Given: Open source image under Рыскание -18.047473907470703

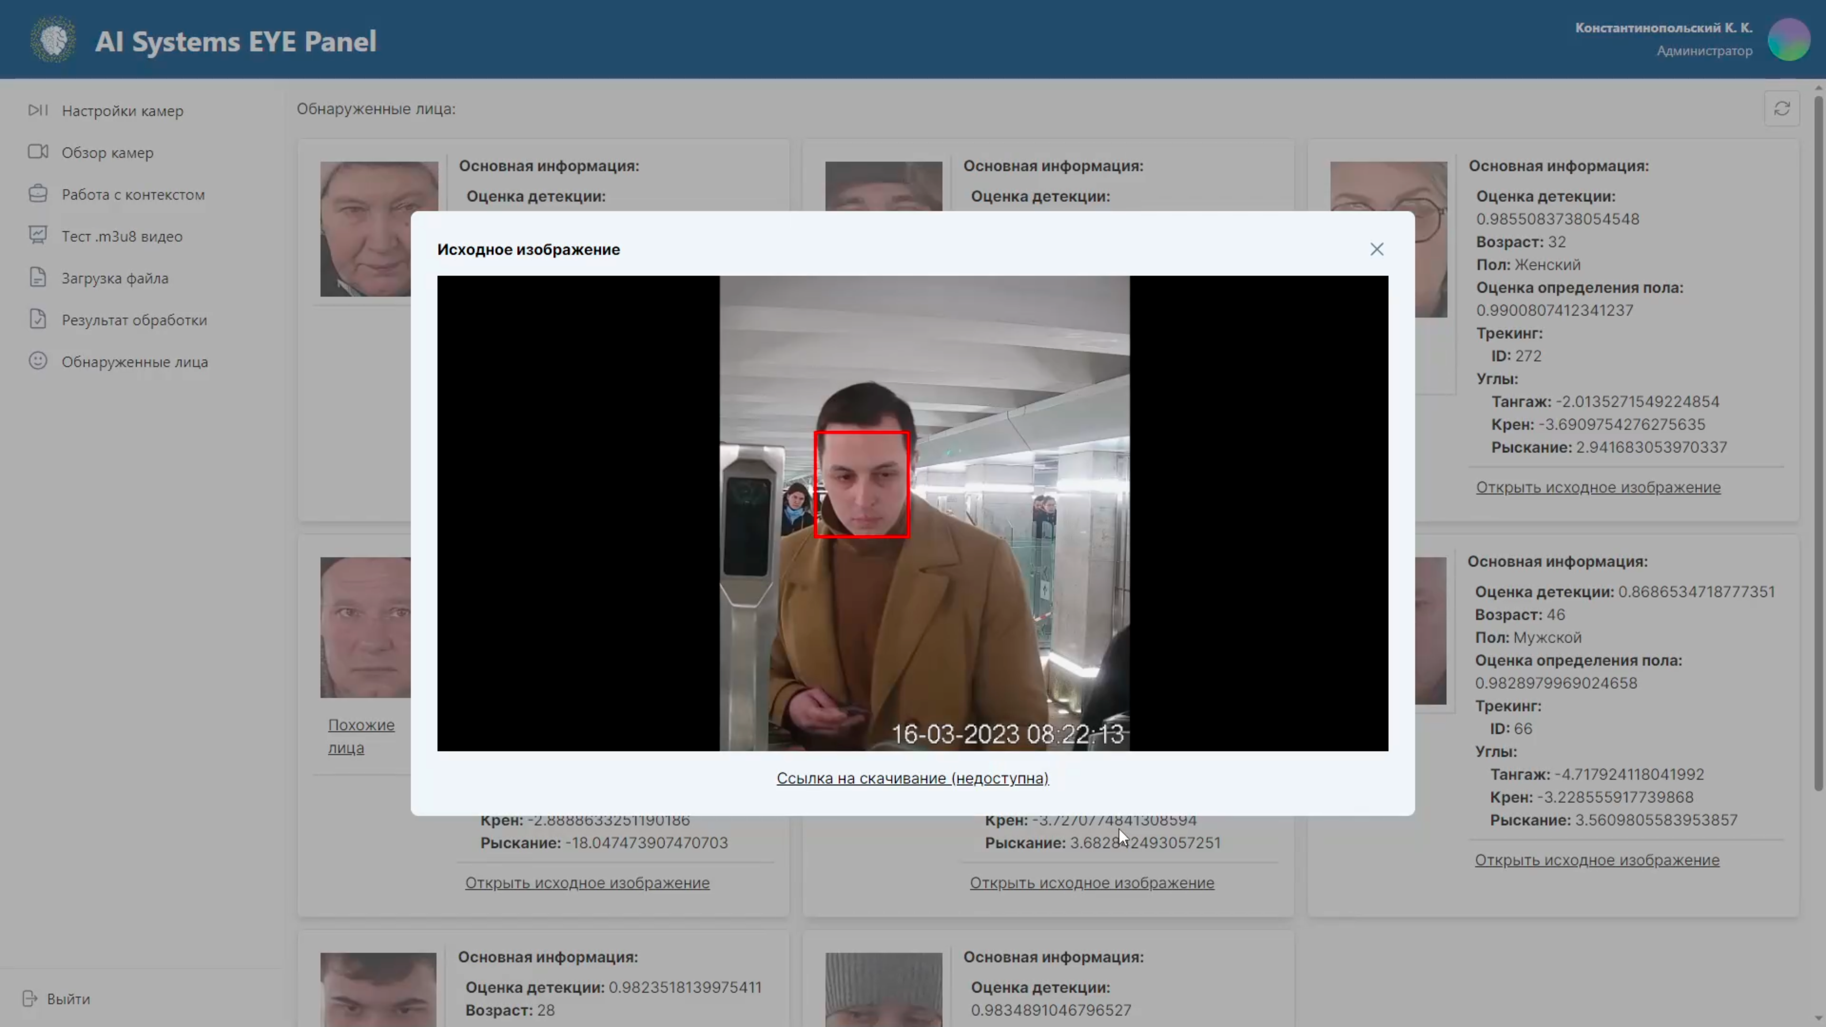Looking at the screenshot, I should coord(587,883).
